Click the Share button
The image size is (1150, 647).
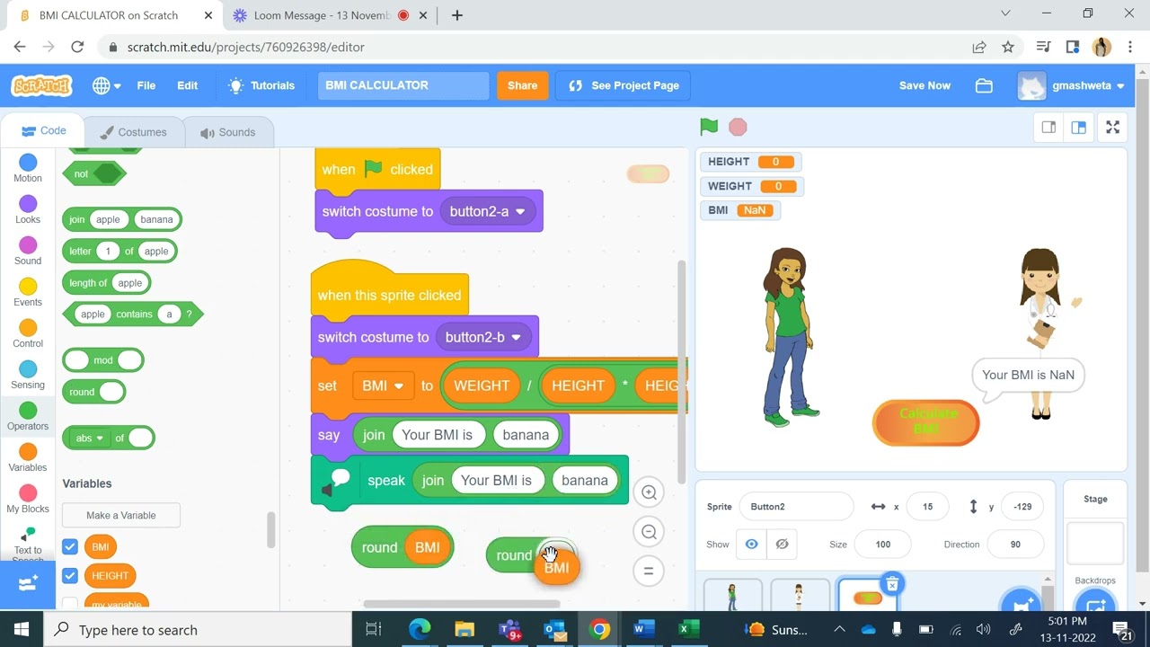tap(522, 85)
